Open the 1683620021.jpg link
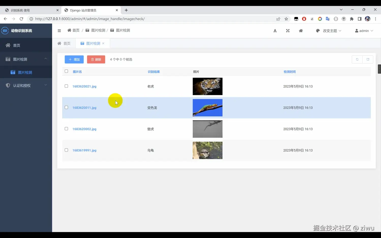This screenshot has width=381, height=238. [x=84, y=87]
